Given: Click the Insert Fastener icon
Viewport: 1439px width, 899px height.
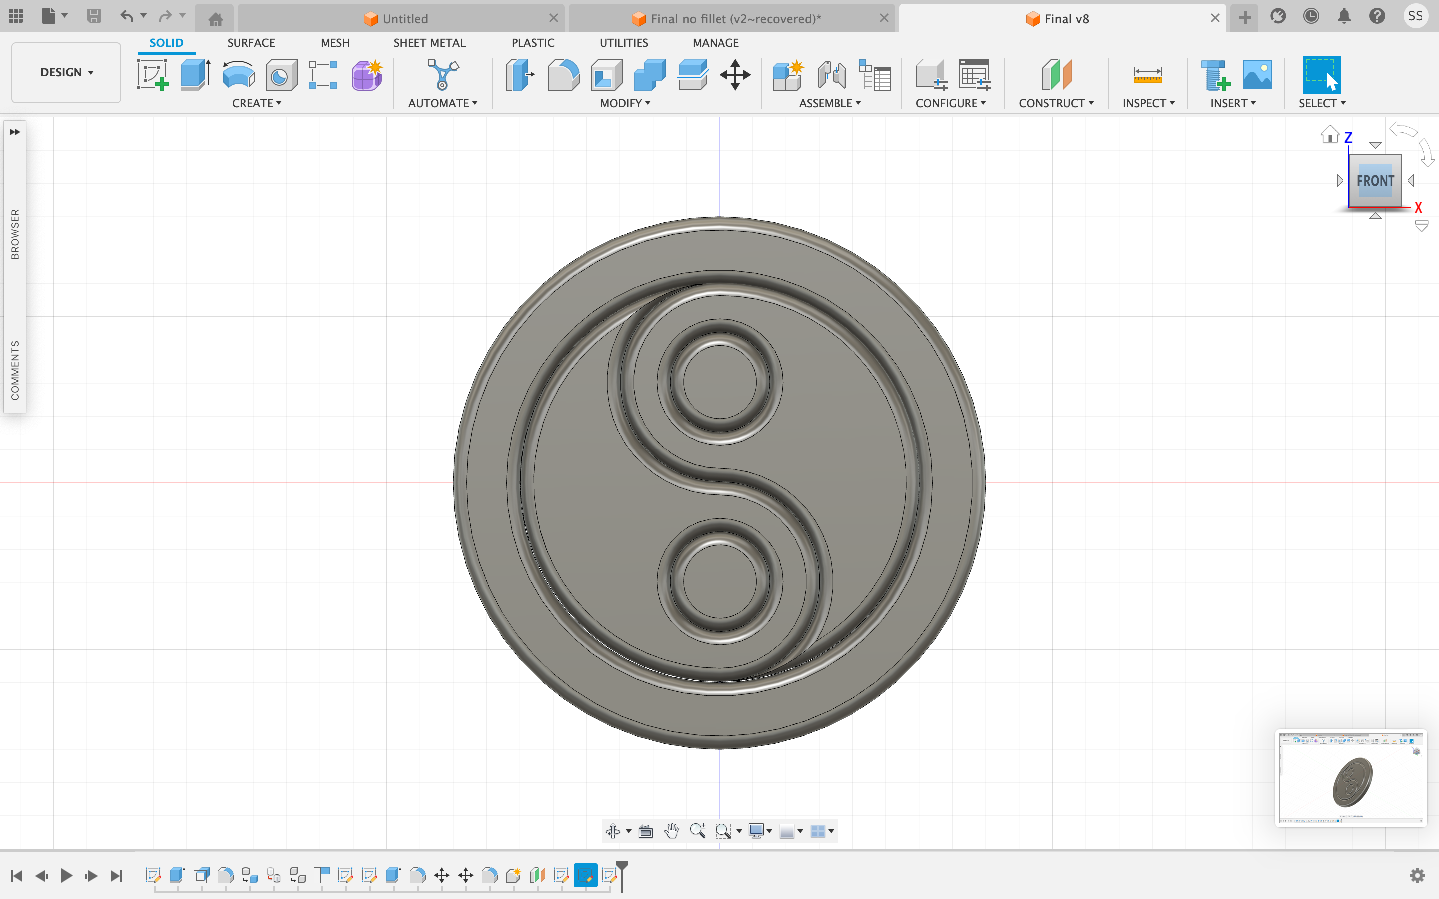Looking at the screenshot, I should [1215, 75].
